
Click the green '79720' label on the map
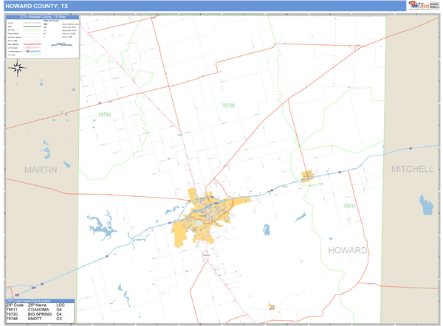[228, 105]
